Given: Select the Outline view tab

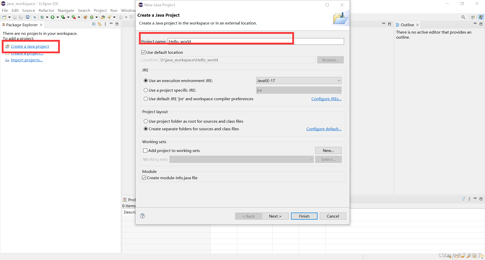Looking at the screenshot, I should coord(407,25).
